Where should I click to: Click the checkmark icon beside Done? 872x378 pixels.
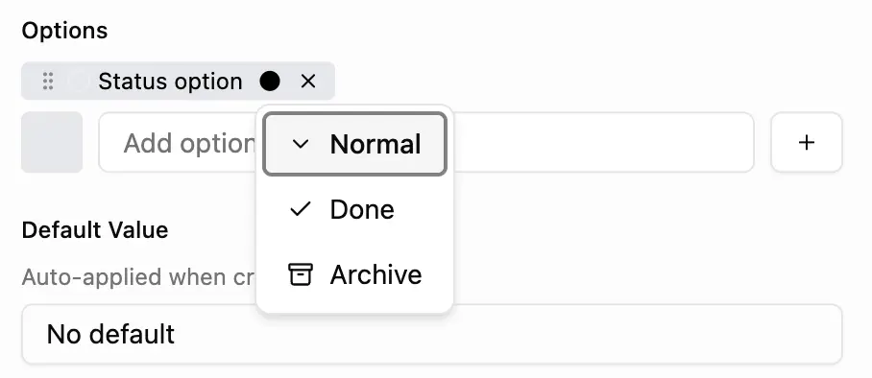(301, 209)
